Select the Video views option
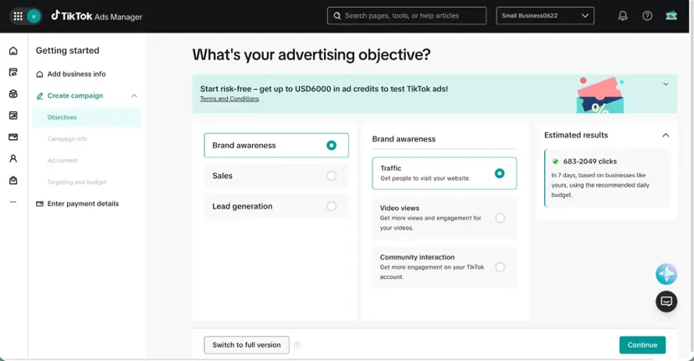 [x=445, y=218]
